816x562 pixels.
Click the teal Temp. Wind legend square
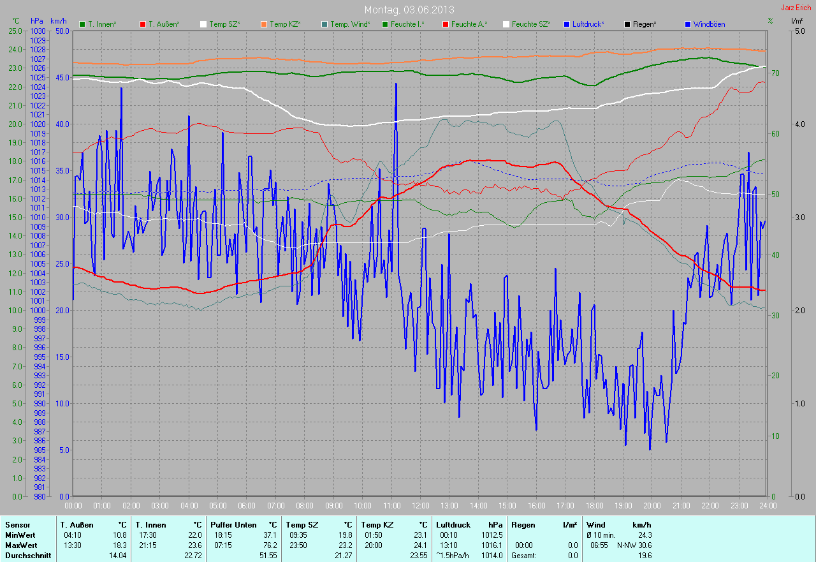[324, 24]
